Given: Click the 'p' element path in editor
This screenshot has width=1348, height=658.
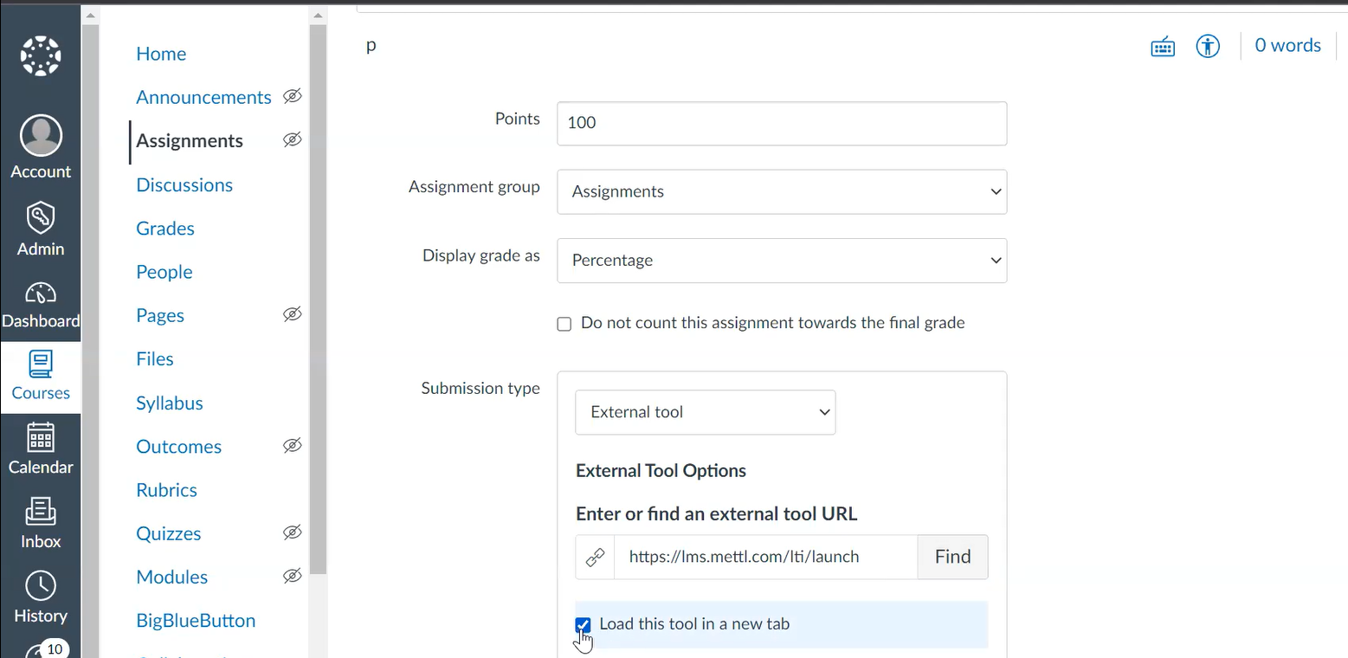Looking at the screenshot, I should pyautogui.click(x=371, y=45).
